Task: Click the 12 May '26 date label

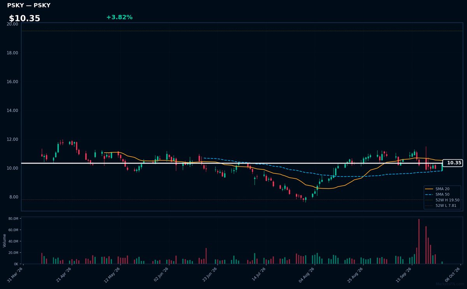Action: tap(112, 274)
